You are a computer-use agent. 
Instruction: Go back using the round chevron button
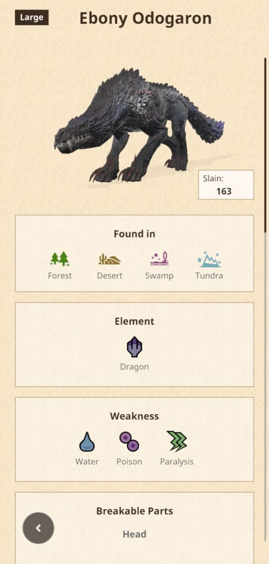(x=39, y=528)
